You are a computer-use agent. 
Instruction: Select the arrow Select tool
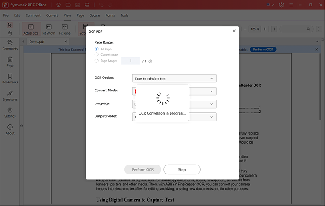9,25
